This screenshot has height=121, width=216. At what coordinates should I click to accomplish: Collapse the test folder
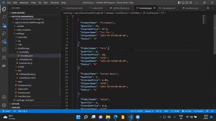[x=20, y=71]
